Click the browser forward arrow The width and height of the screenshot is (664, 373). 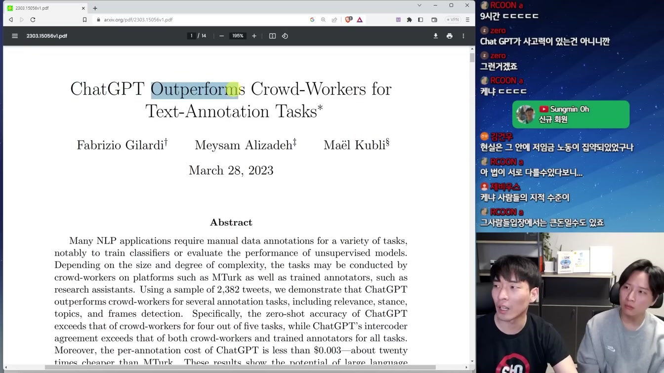(22, 20)
